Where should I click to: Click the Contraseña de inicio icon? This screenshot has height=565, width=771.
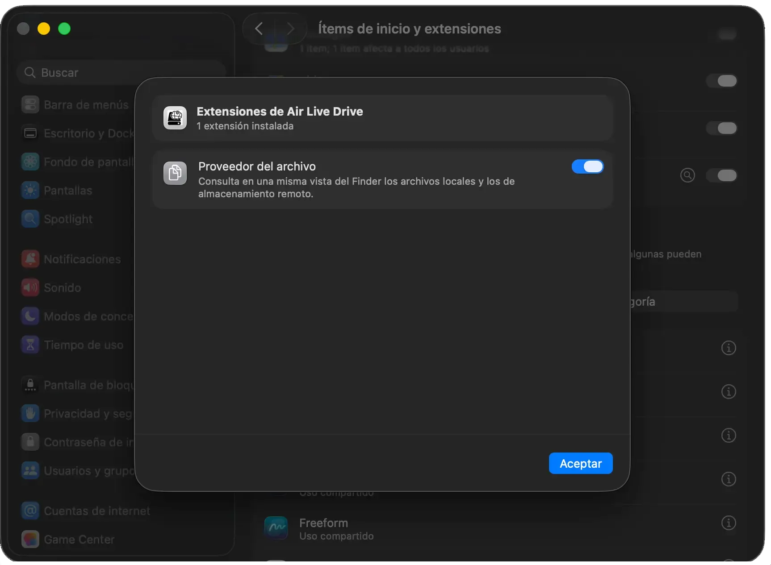(x=30, y=442)
